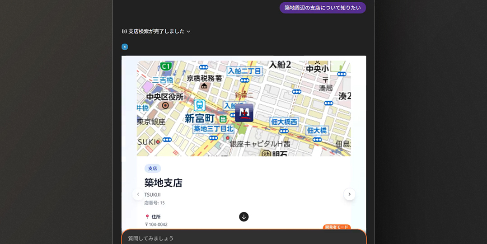Click the 中央区役所 circle marker on map
This screenshot has height=244, width=487.
(x=165, y=106)
